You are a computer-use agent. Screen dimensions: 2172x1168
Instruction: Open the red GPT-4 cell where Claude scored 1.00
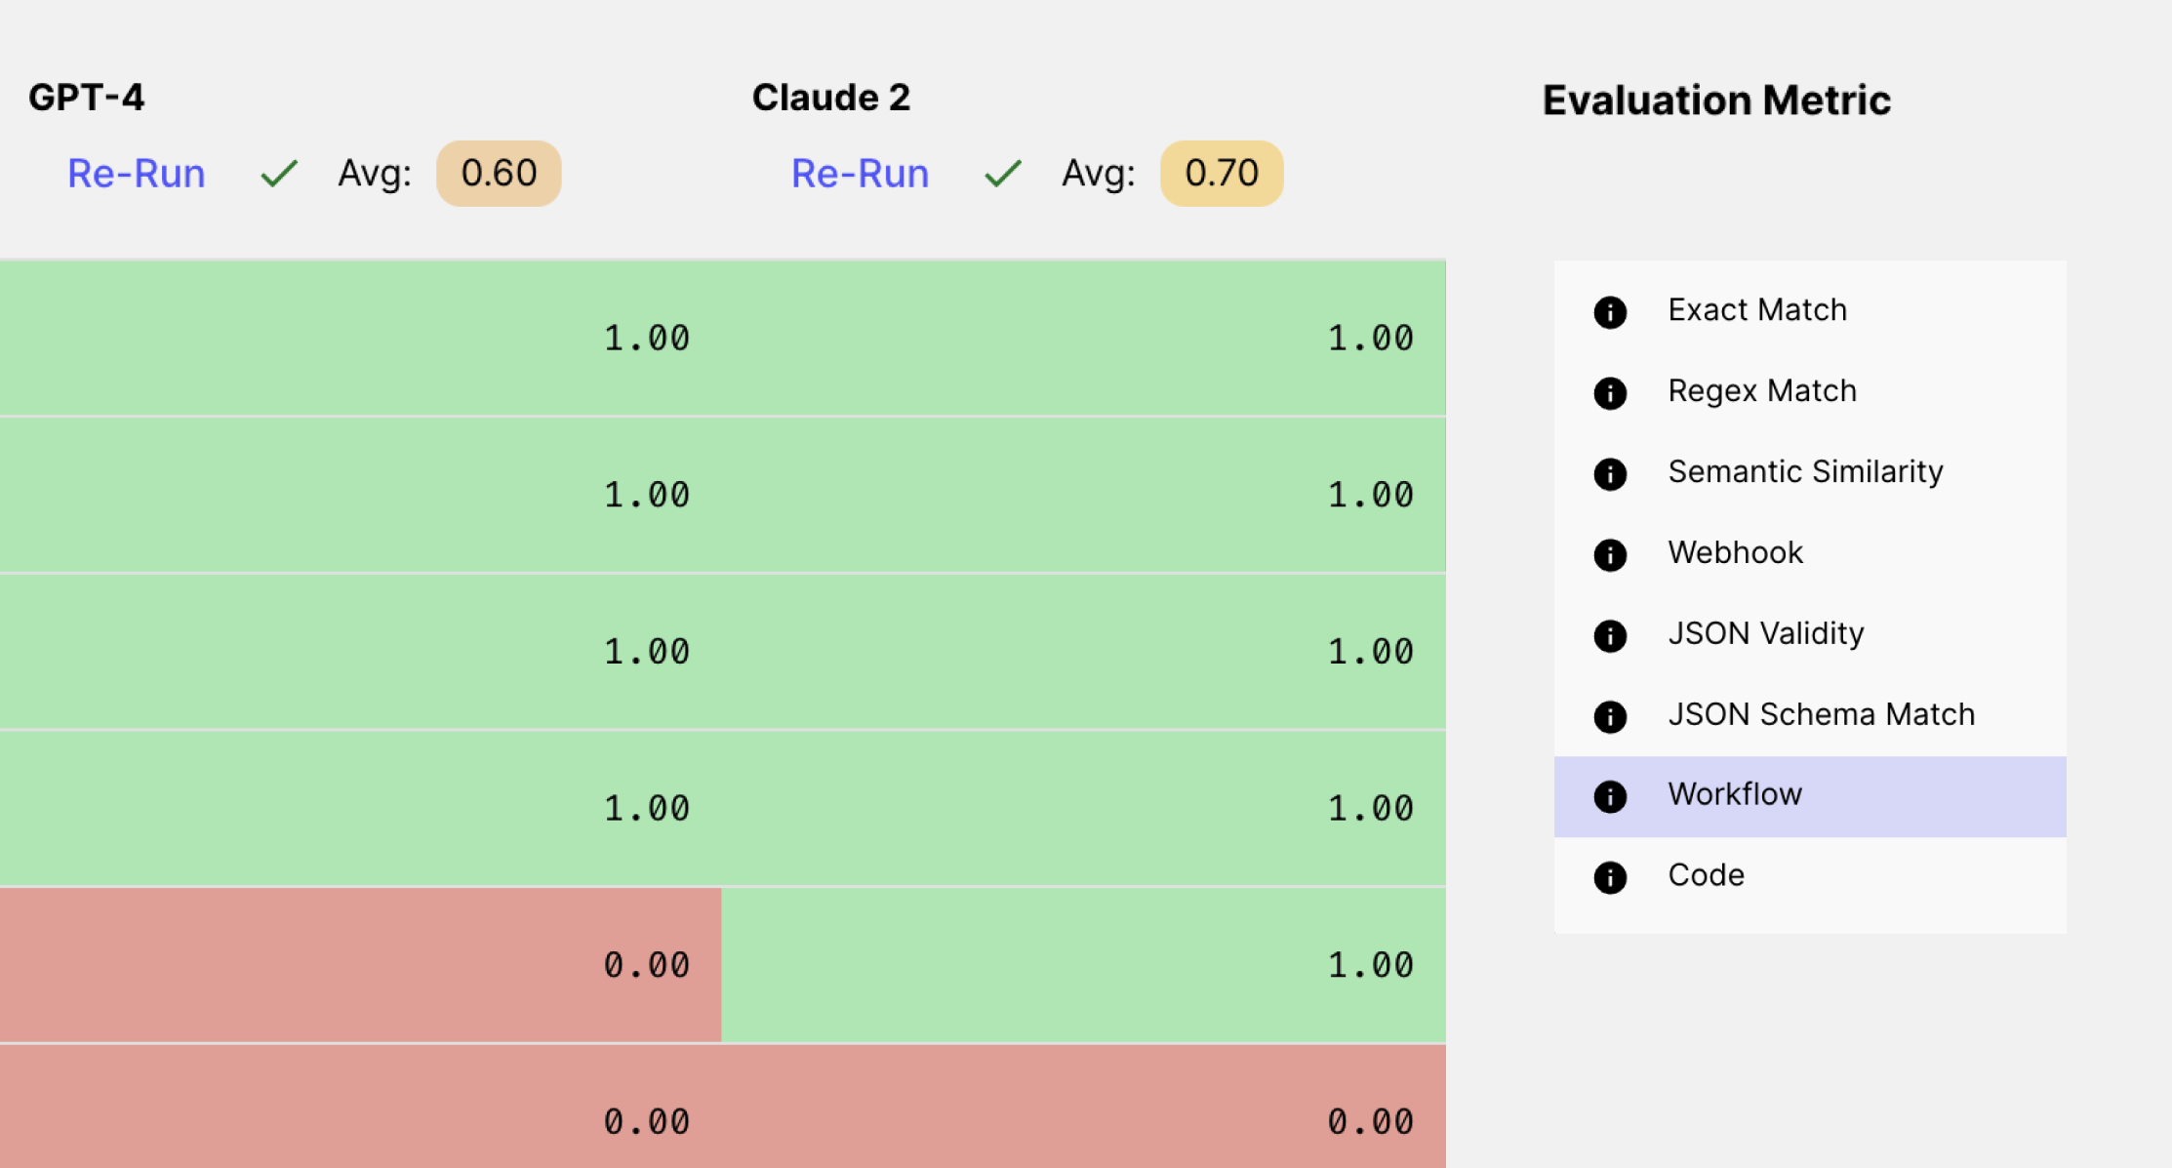coord(361,965)
